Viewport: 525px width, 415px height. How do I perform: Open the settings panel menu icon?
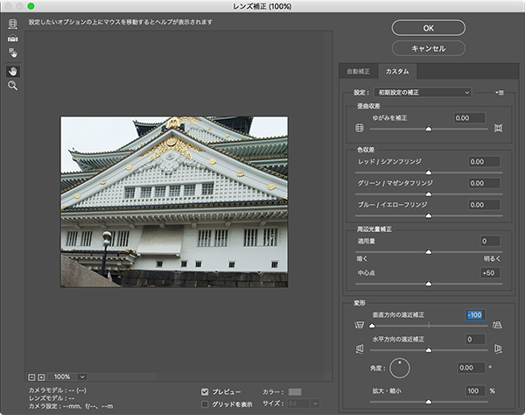(x=500, y=91)
